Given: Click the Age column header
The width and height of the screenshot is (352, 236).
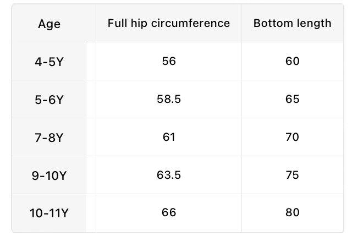Looking at the screenshot, I should click(x=49, y=24).
